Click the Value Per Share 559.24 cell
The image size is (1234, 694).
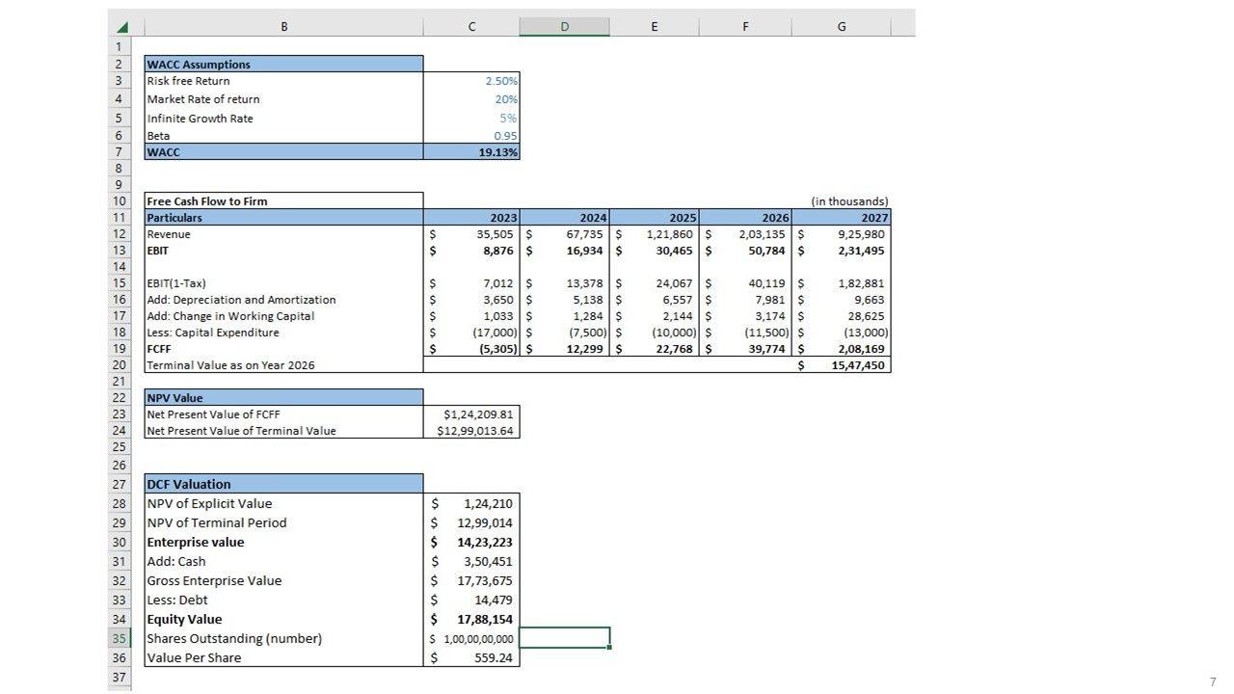click(x=471, y=657)
